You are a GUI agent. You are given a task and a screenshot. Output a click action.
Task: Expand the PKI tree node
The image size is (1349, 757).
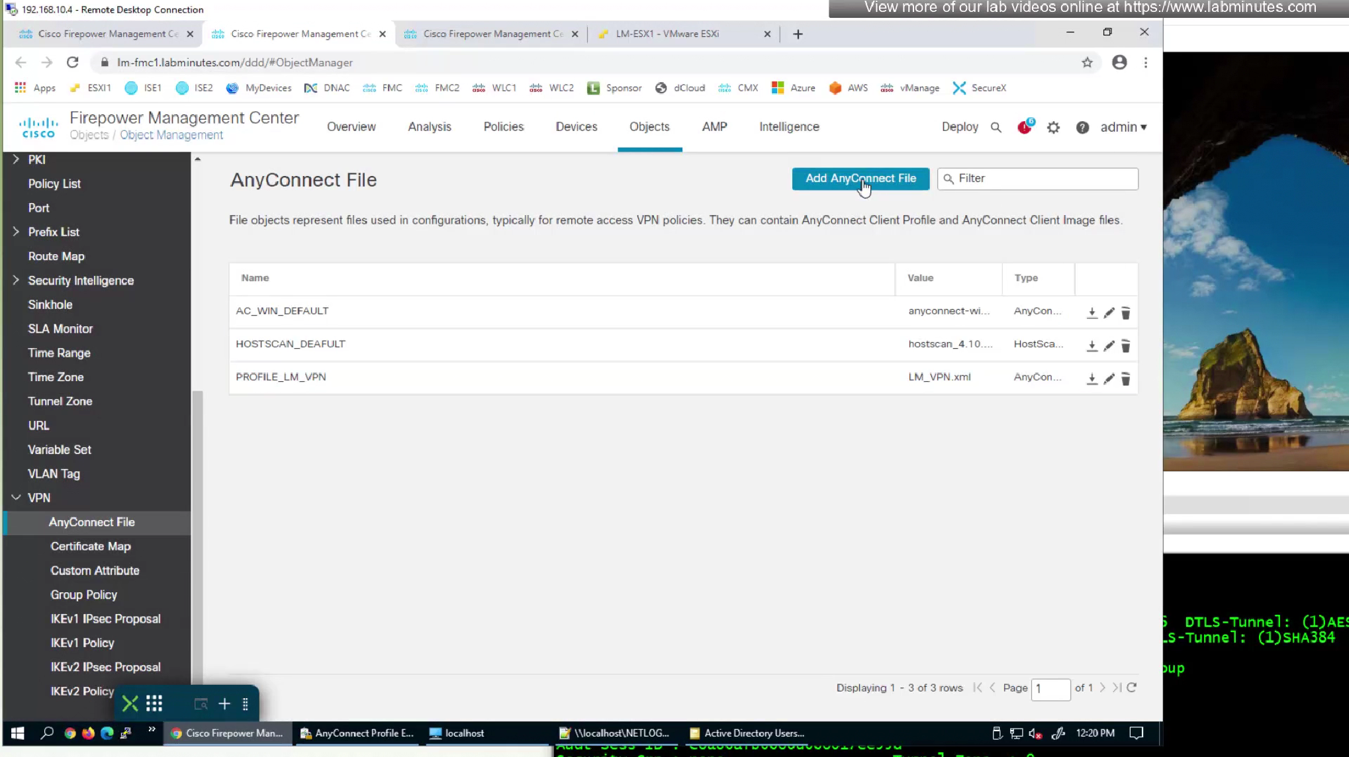tap(16, 159)
